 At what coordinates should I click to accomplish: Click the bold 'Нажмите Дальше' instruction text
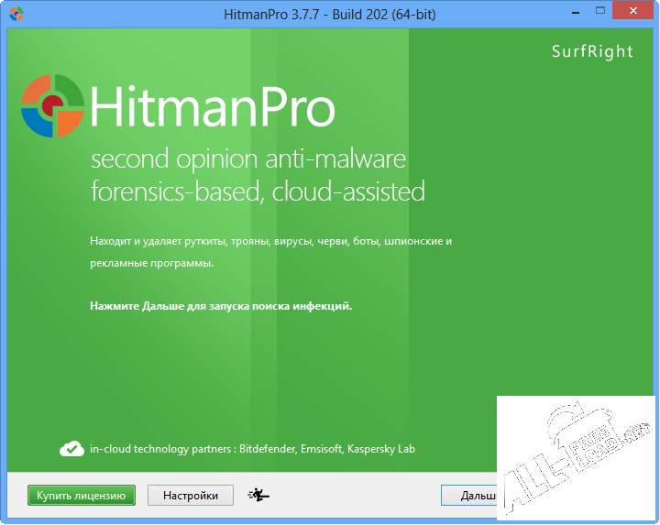(x=221, y=306)
